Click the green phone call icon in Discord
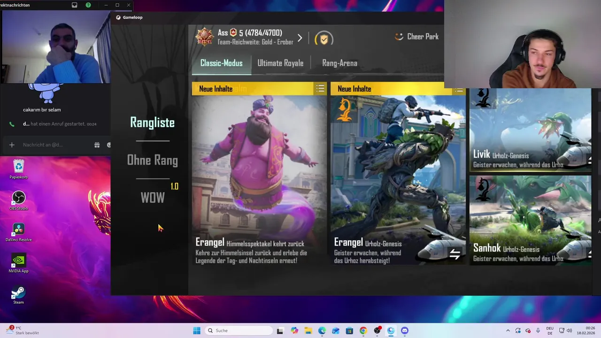 tap(12, 124)
